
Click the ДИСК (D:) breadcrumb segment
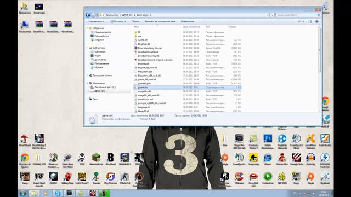127,15
